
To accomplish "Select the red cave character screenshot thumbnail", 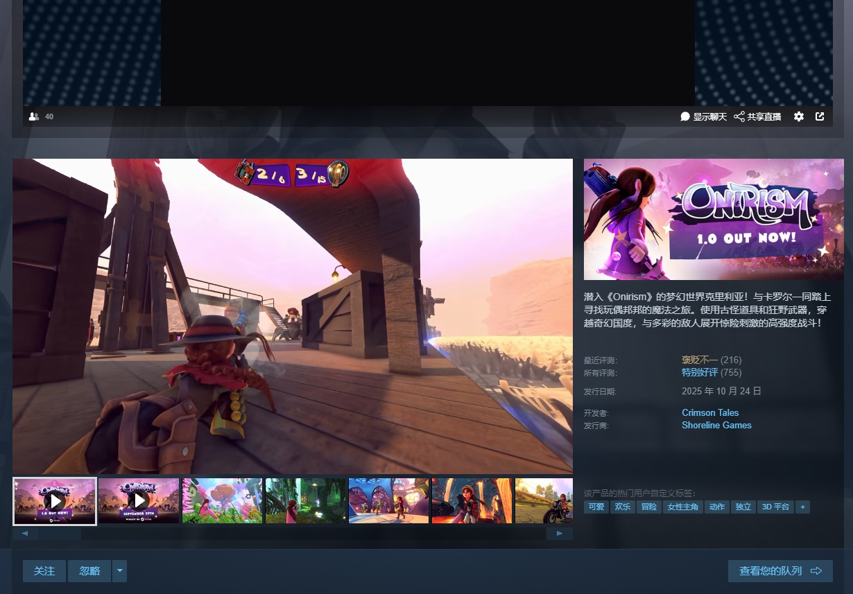I will coord(472,500).
